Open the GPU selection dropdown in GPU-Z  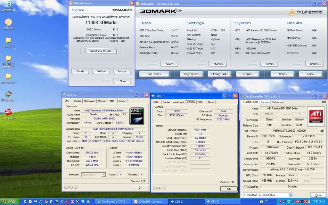[290, 195]
